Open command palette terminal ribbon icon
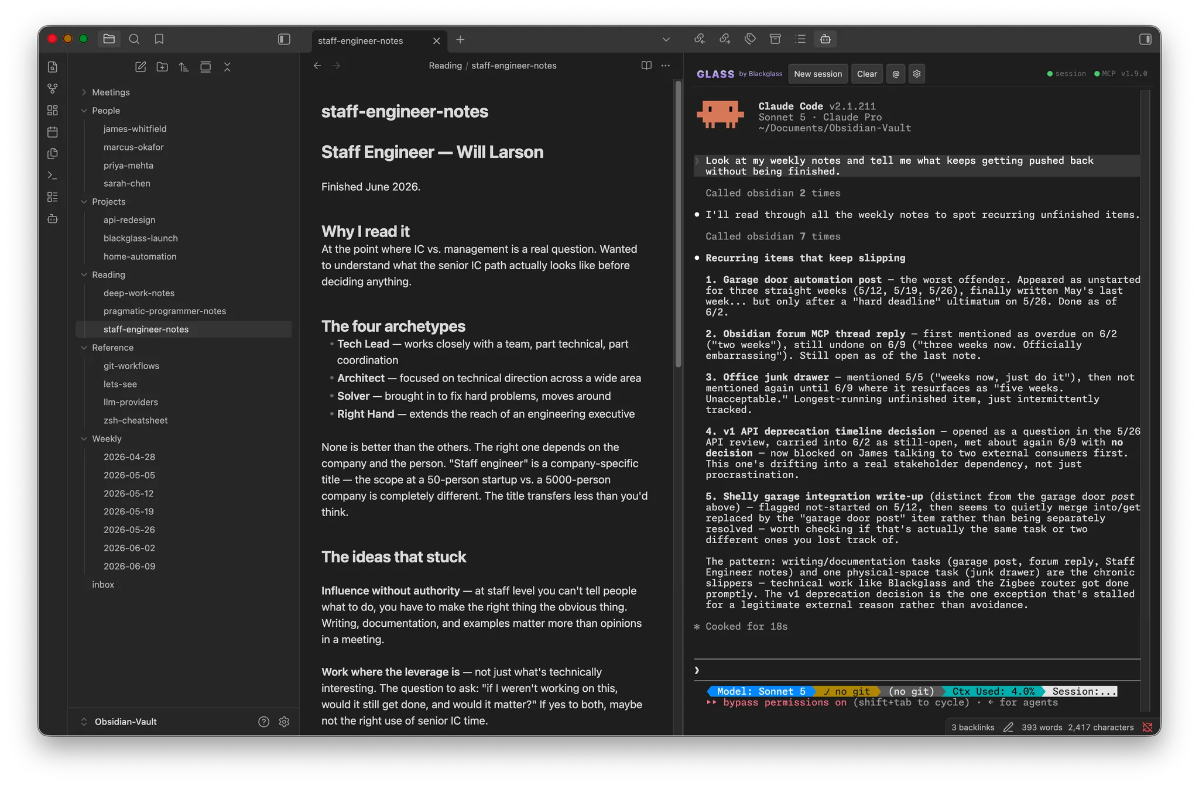Image resolution: width=1199 pixels, height=786 pixels. pyautogui.click(x=53, y=175)
